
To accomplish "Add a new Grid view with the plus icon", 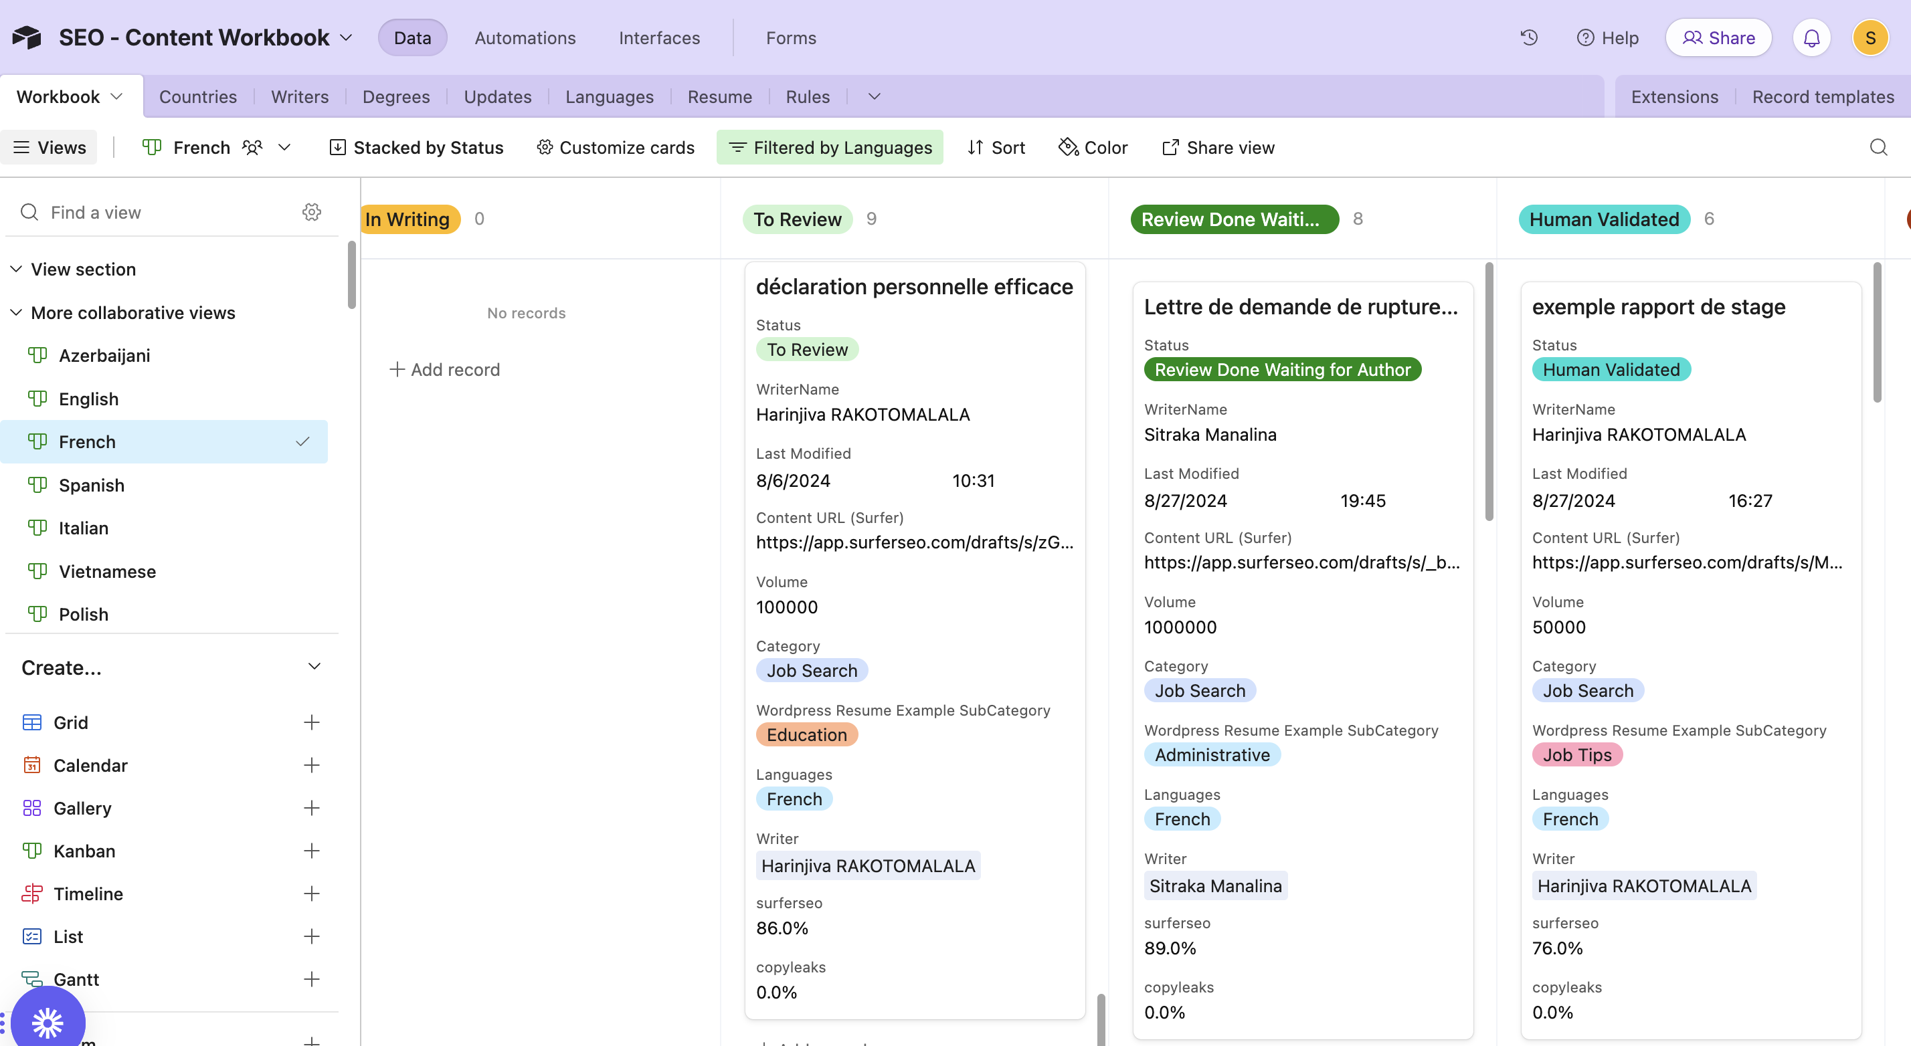I will (312, 722).
